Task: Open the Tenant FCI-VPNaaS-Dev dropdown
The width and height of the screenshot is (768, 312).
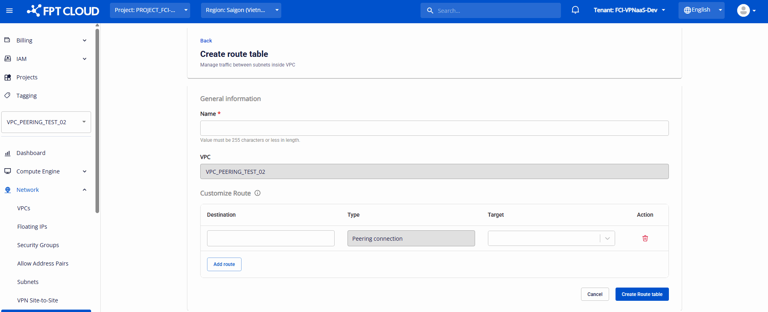Action: click(x=629, y=10)
